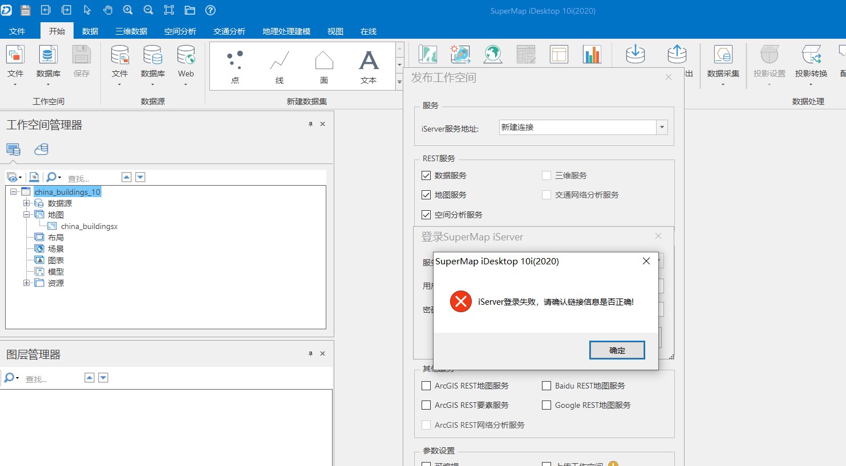The height and width of the screenshot is (466, 846).
Task: Click 确定 in the login failed dialog
Action: 617,350
